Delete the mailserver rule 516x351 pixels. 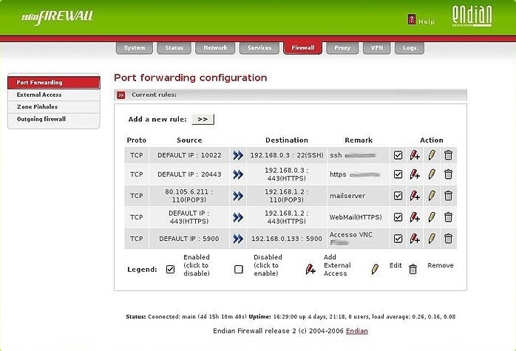pyautogui.click(x=448, y=196)
